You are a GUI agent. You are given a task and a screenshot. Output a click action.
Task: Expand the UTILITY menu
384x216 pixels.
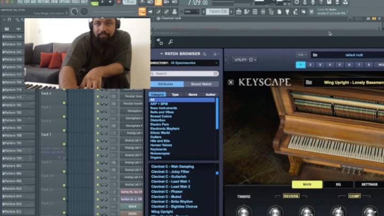[245, 60]
